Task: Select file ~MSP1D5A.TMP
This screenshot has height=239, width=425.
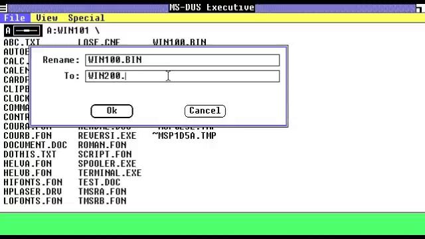Action: (185, 135)
